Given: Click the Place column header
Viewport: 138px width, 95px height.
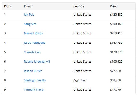Looking at the screenshot, I should [8, 6].
